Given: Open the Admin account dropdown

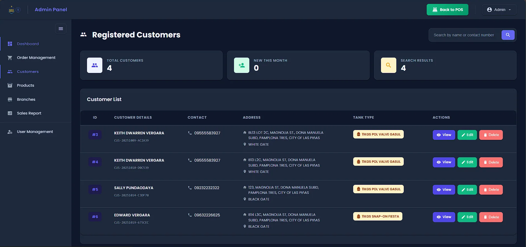Looking at the screenshot, I should pyautogui.click(x=499, y=10).
